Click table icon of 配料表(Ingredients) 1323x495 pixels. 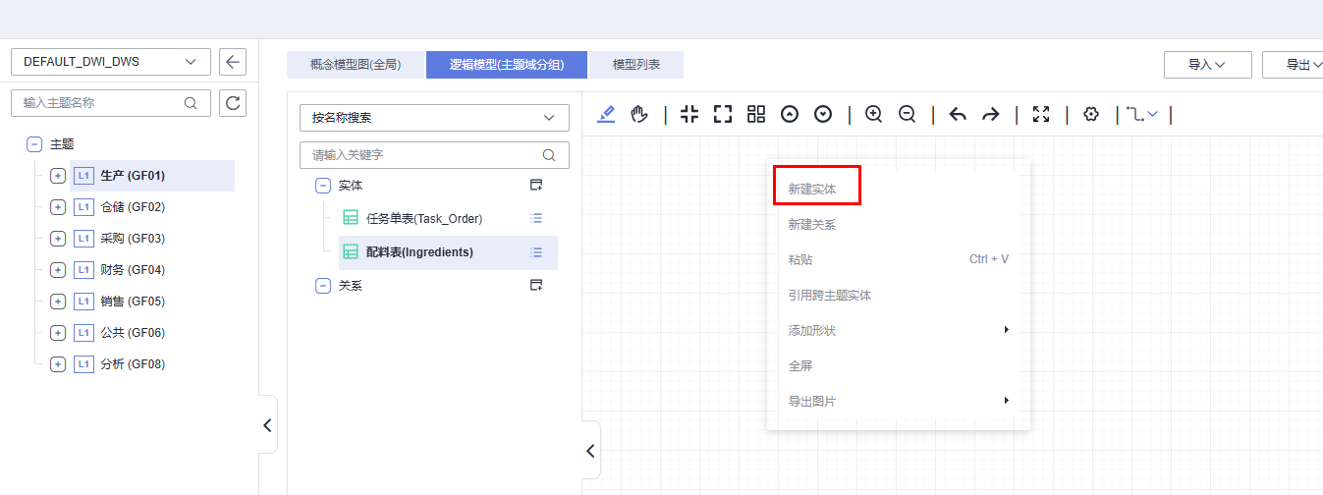(x=351, y=252)
